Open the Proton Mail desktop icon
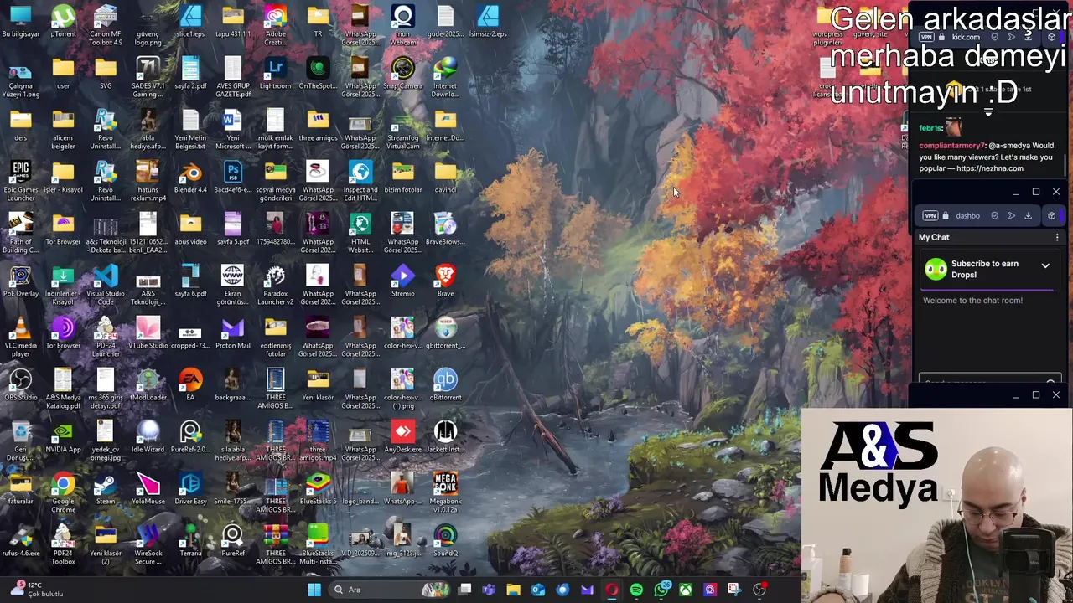 tap(233, 333)
